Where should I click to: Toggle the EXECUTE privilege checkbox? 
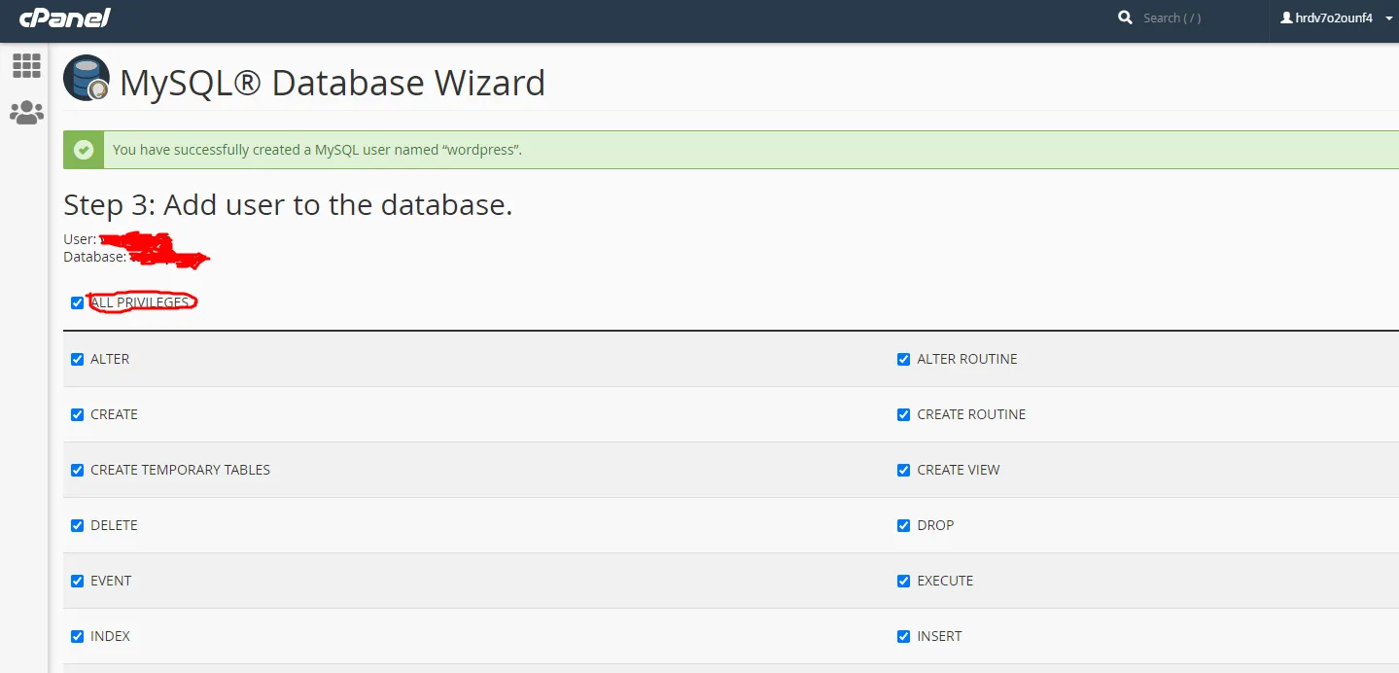tap(904, 581)
